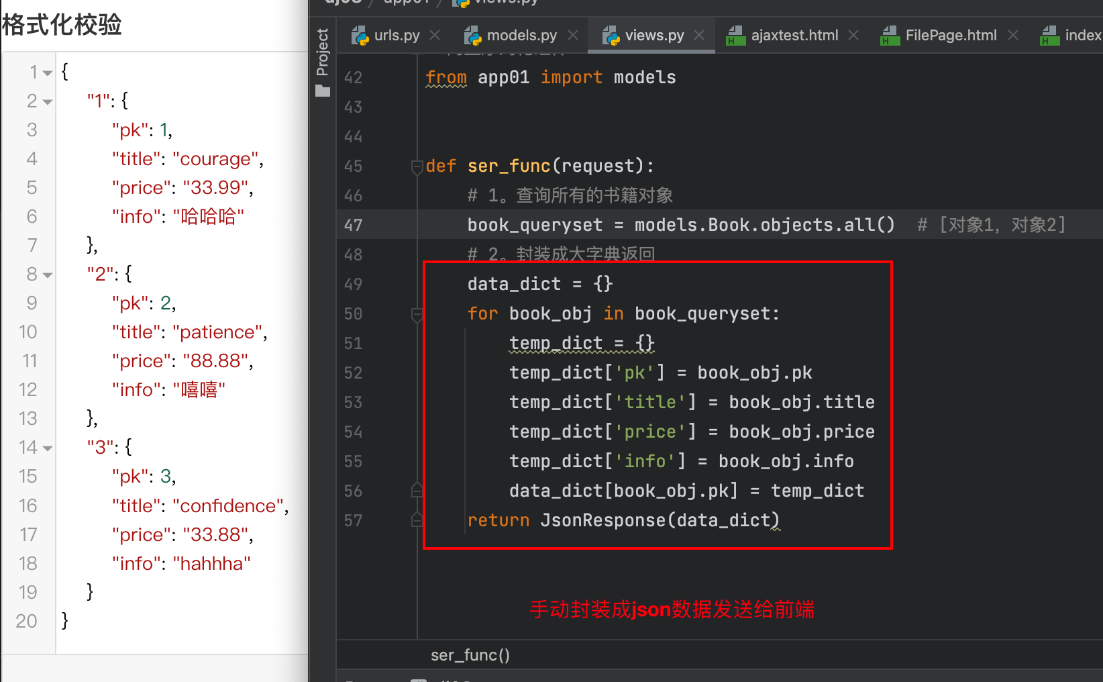Click the Python file icon on models.py tab
This screenshot has height=682, width=1103.
tap(473, 36)
